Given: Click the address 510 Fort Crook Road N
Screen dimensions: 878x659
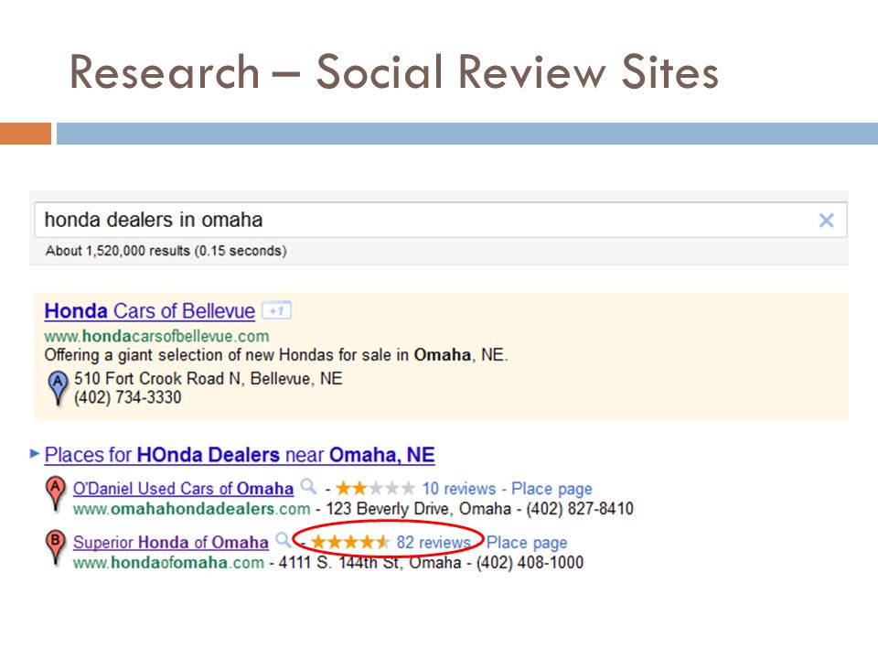Looking at the screenshot, I should coord(209,379).
